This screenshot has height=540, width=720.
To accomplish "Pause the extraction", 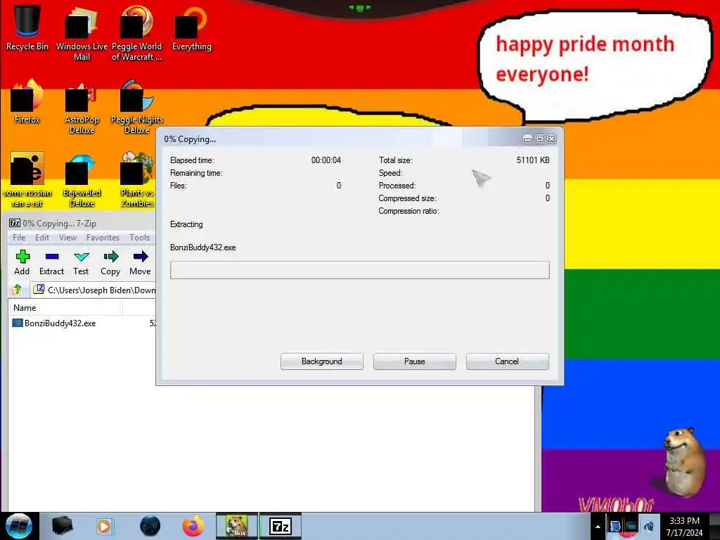I will pyautogui.click(x=415, y=361).
